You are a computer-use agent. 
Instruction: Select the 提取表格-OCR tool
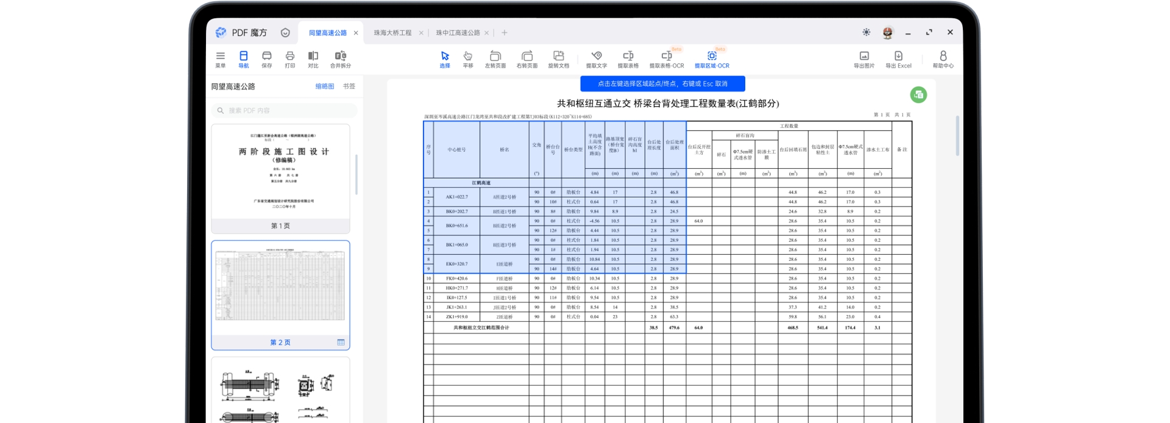coord(667,59)
